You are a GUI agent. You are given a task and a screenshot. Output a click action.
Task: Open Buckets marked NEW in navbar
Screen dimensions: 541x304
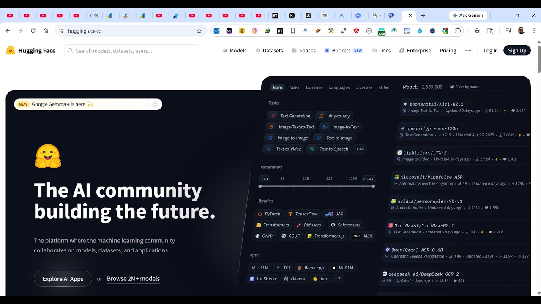pyautogui.click(x=343, y=51)
